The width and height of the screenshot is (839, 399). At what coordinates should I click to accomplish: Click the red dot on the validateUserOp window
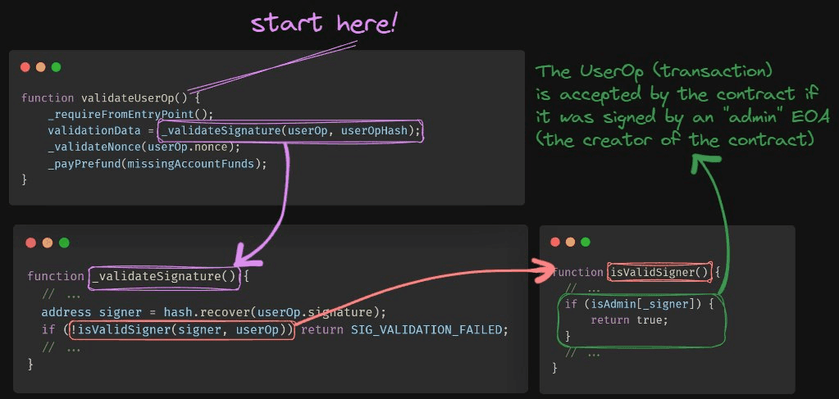click(x=25, y=67)
